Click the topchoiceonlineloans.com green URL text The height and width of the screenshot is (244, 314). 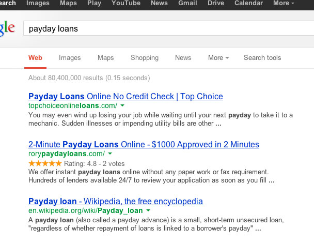pos(73,105)
